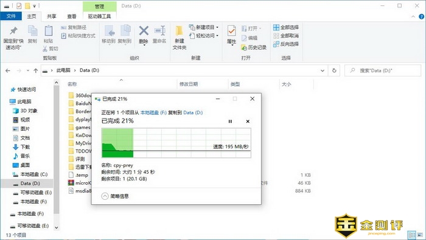Select Documents in the navigation pane

coord(21,138)
